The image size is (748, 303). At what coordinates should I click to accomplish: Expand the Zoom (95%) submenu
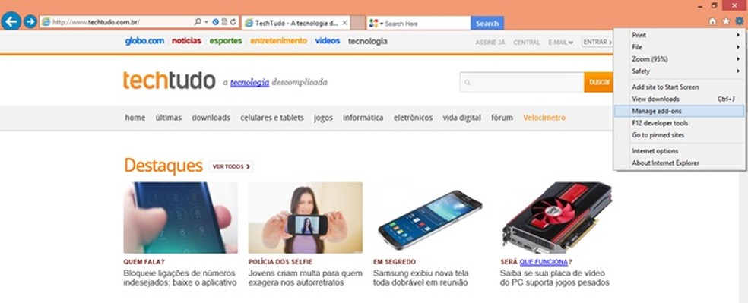[680, 59]
